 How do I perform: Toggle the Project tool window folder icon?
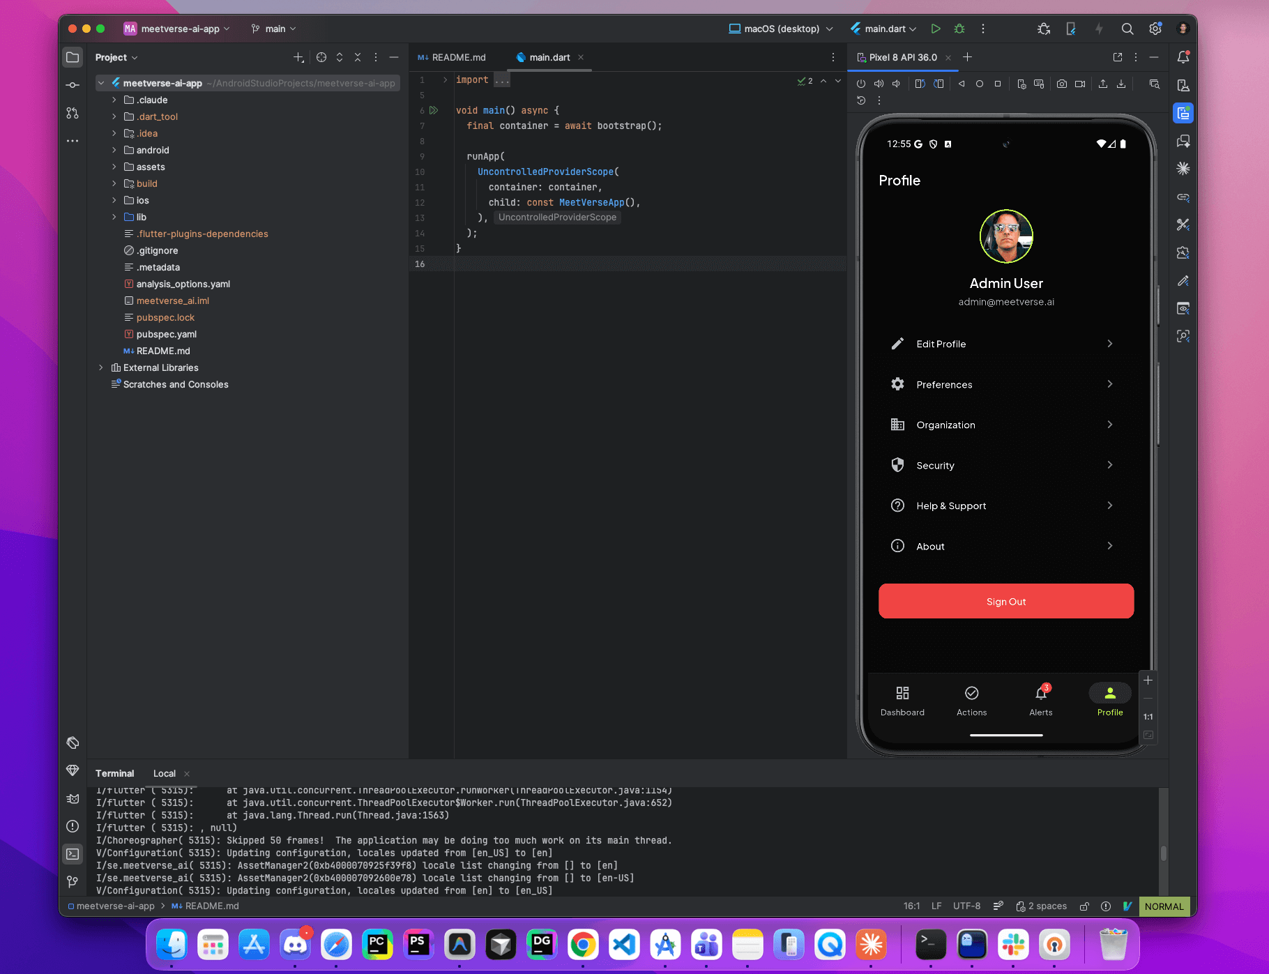[x=73, y=57]
